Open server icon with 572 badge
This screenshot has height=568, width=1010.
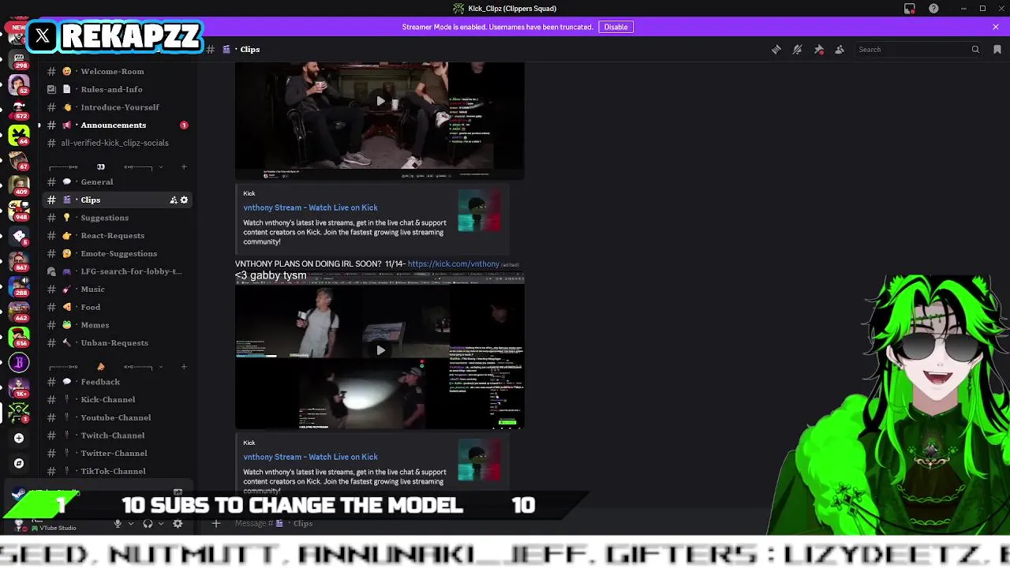19,110
